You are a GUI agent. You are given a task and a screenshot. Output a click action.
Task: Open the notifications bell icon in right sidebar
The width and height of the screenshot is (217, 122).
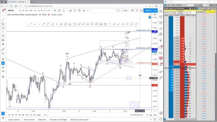tap(161, 64)
